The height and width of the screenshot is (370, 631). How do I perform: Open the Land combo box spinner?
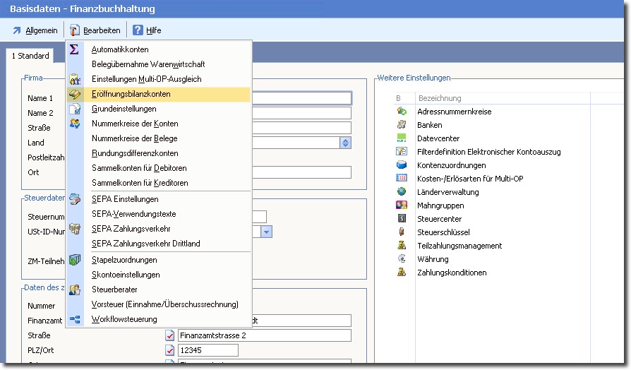345,143
